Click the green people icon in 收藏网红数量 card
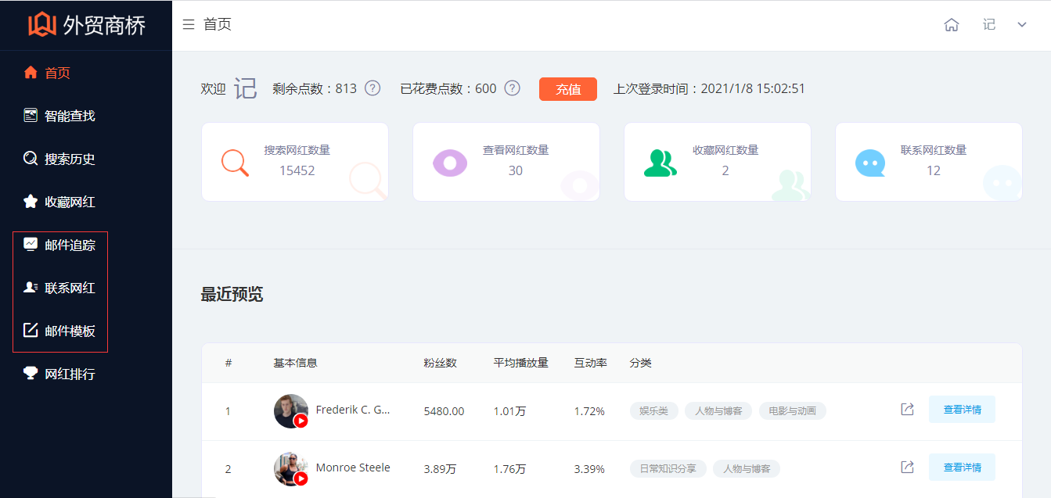Viewport: 1051px width, 498px height. pyautogui.click(x=660, y=162)
